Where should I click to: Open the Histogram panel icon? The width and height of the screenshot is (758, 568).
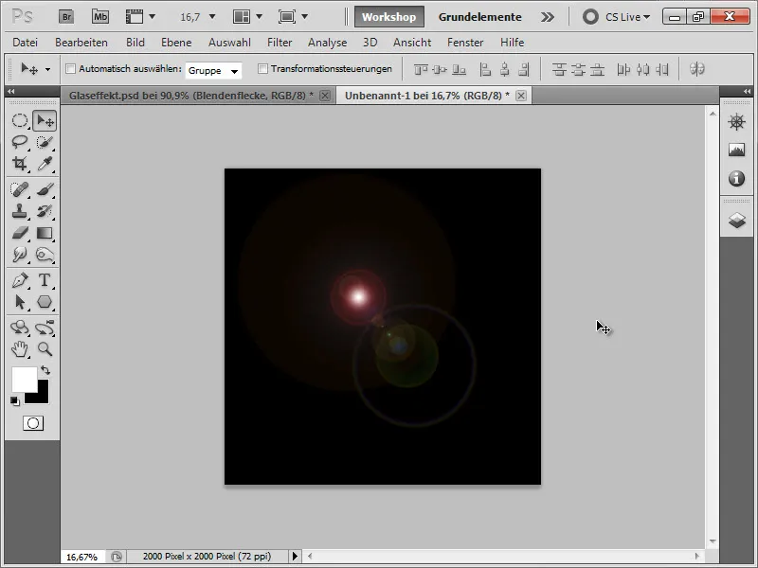(736, 148)
